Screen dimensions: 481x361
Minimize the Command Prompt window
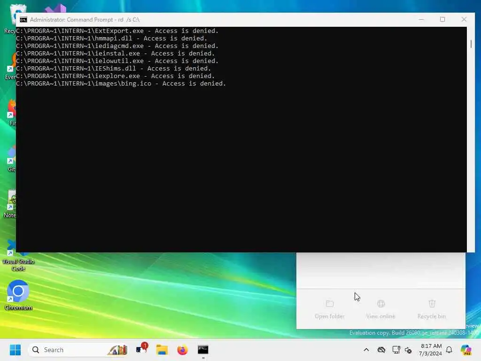tap(421, 19)
